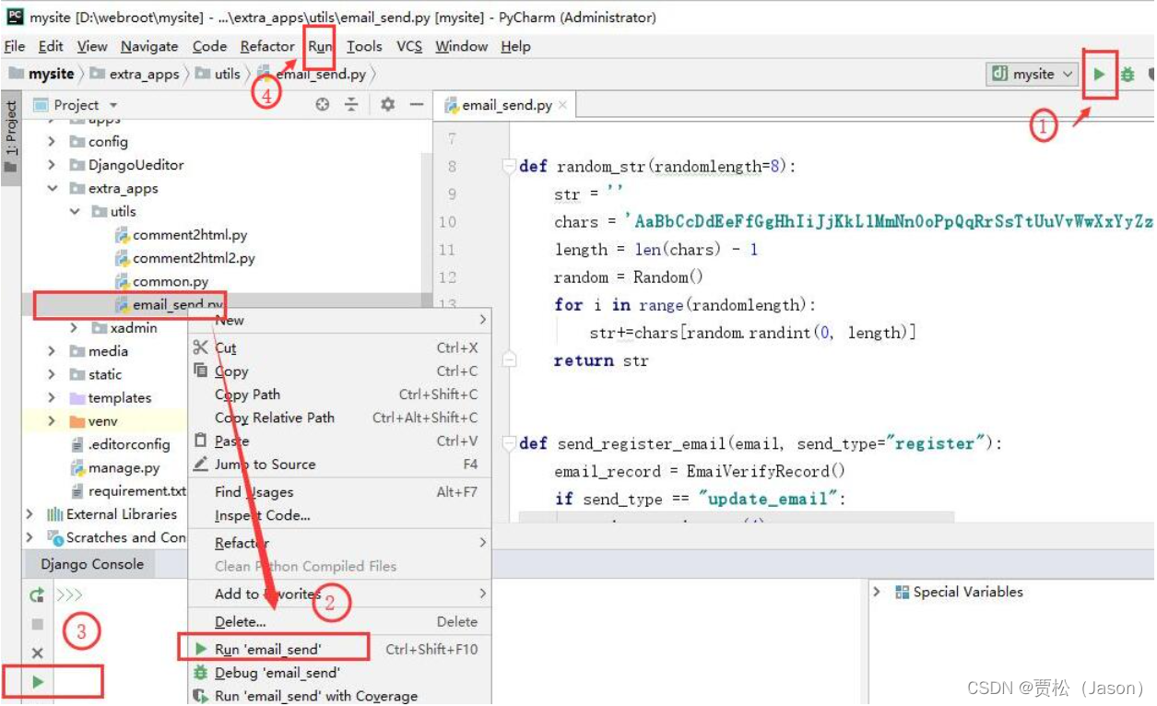Toggle the 1: Project side tool window tab
The width and height of the screenshot is (1157, 706).
coord(11,138)
